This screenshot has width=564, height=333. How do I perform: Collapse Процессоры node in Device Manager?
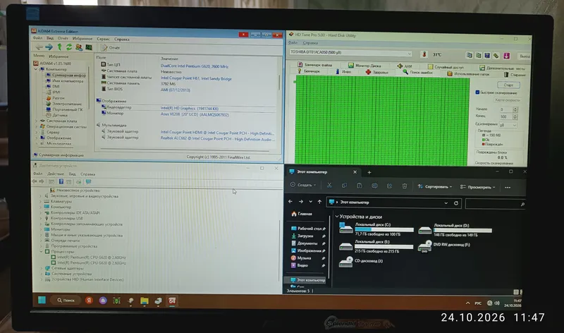coord(41,252)
